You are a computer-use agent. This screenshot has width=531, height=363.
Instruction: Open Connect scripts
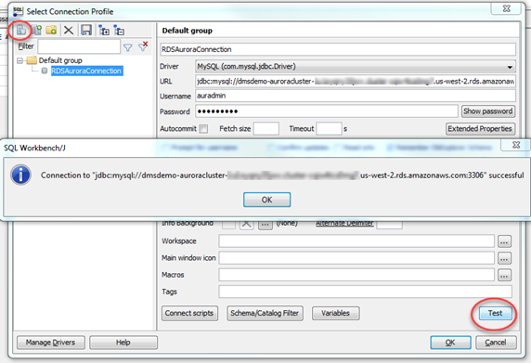[x=189, y=313]
